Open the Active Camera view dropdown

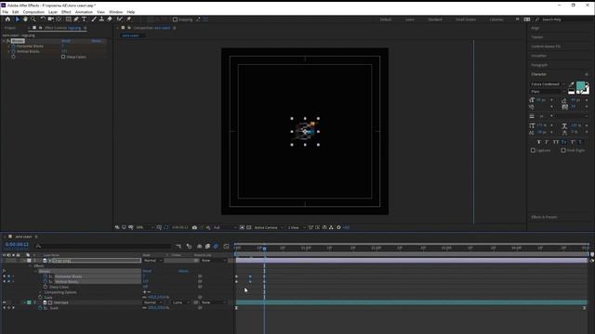point(269,227)
